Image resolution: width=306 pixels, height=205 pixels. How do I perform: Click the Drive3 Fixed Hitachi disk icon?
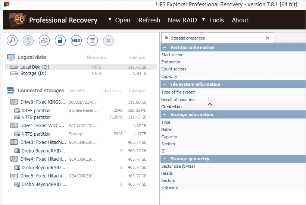pyautogui.click(x=14, y=142)
